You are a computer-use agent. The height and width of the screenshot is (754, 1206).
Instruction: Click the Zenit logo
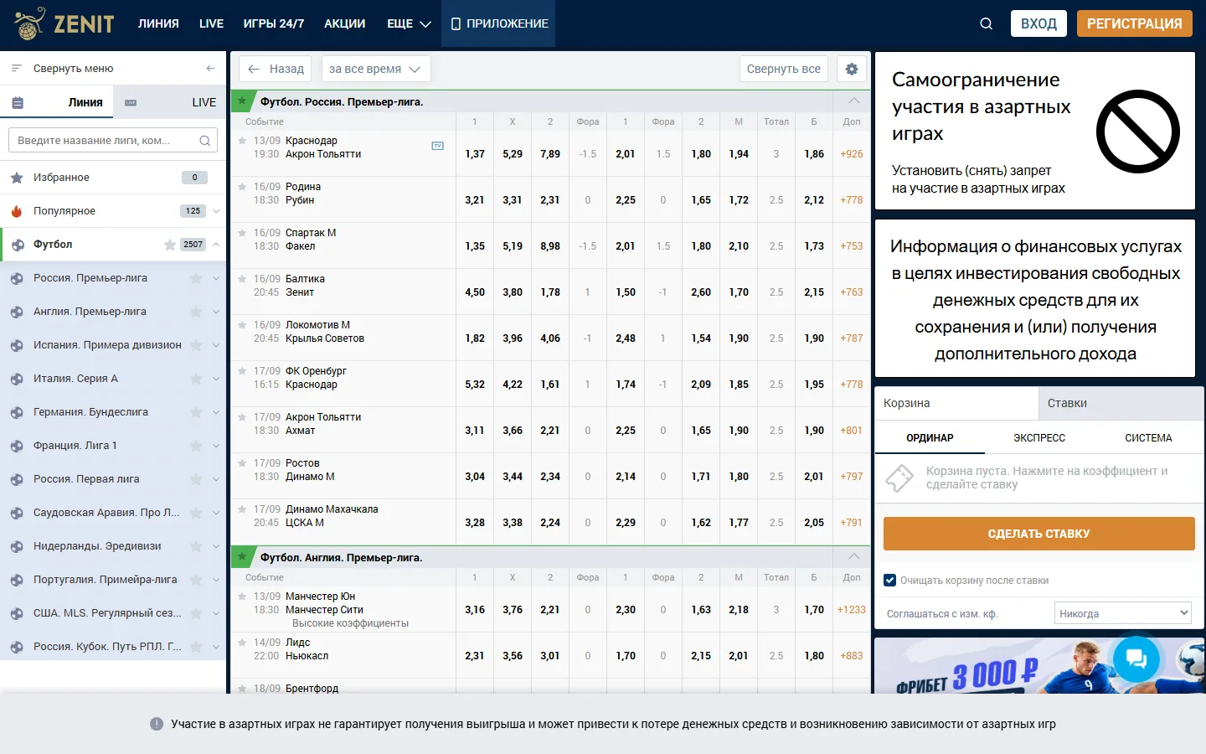click(64, 23)
